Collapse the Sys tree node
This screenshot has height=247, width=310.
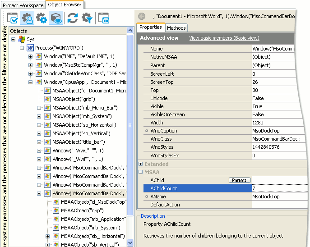[x=14, y=39]
